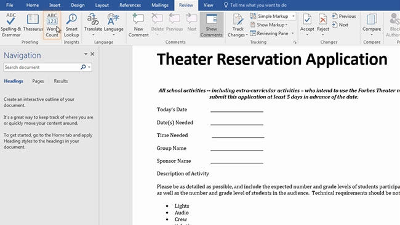Click the Tell me what you want to do box
This screenshot has height=225, width=400.
pyautogui.click(x=255, y=5)
